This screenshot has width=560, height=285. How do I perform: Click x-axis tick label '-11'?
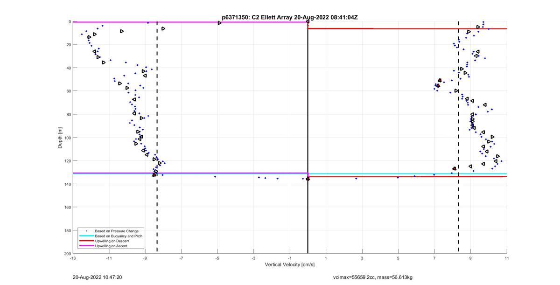point(109,258)
